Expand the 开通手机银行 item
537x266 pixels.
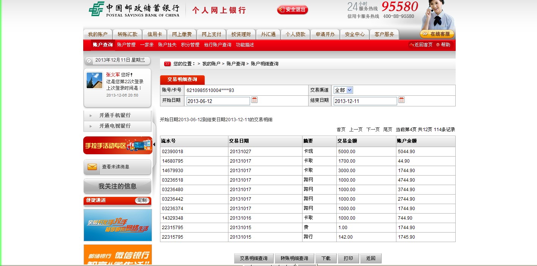115,116
